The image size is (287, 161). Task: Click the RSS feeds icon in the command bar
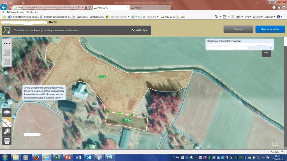click(224, 17)
